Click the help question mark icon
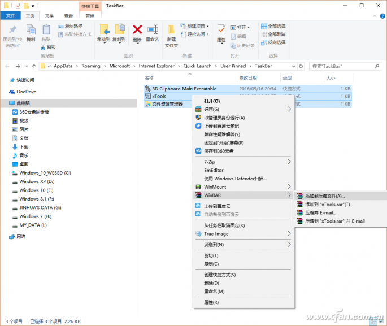Viewport: 387px width, 326px height. 382,16
